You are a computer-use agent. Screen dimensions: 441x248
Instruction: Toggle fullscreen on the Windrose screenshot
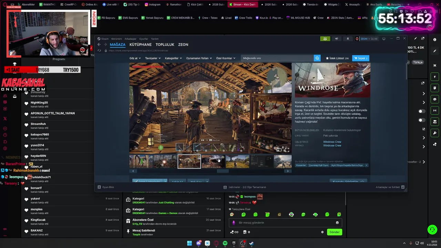[x=286, y=149]
